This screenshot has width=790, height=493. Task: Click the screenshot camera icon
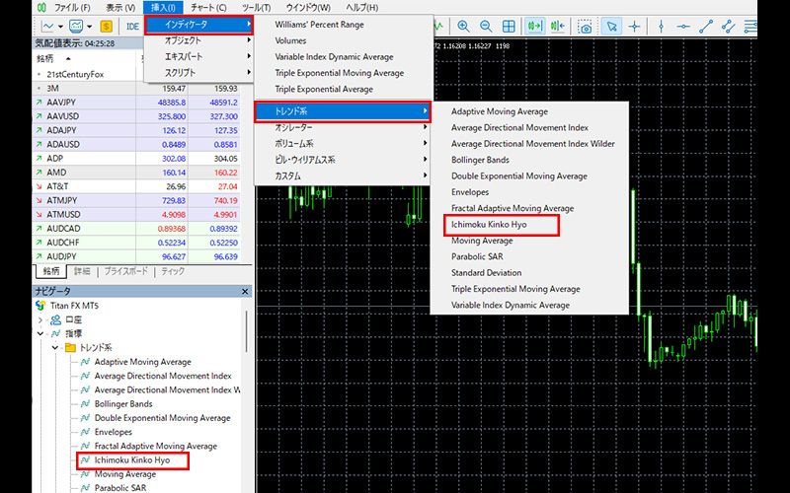tap(586, 27)
